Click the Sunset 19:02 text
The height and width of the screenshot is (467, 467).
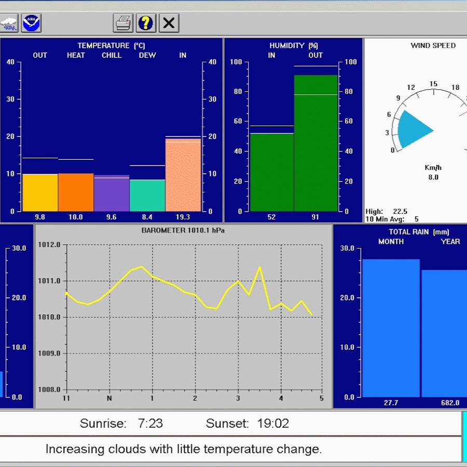pyautogui.click(x=248, y=423)
